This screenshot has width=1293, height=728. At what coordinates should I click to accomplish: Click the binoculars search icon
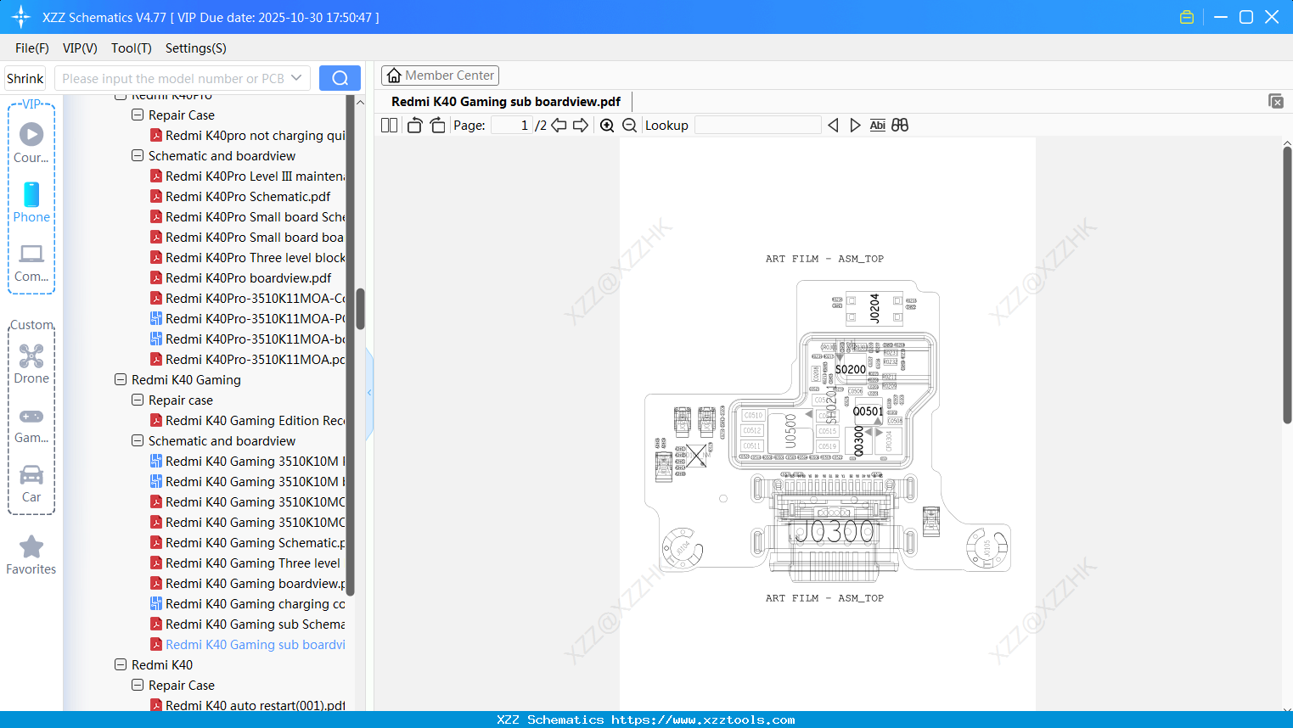[x=900, y=126]
